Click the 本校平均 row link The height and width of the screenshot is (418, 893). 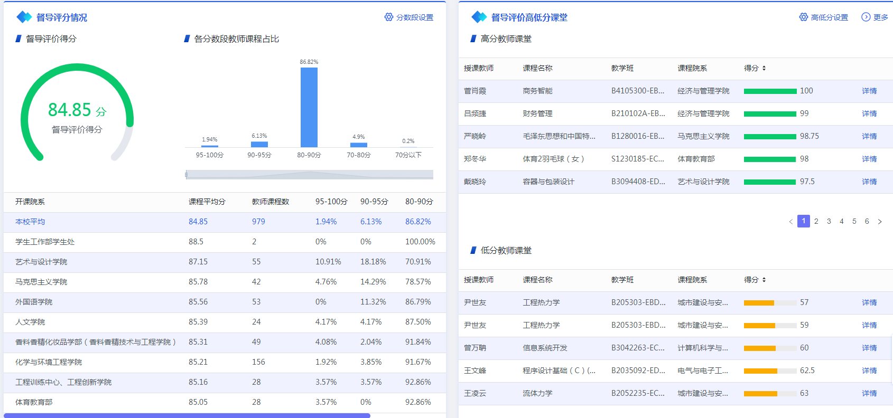tap(30, 222)
